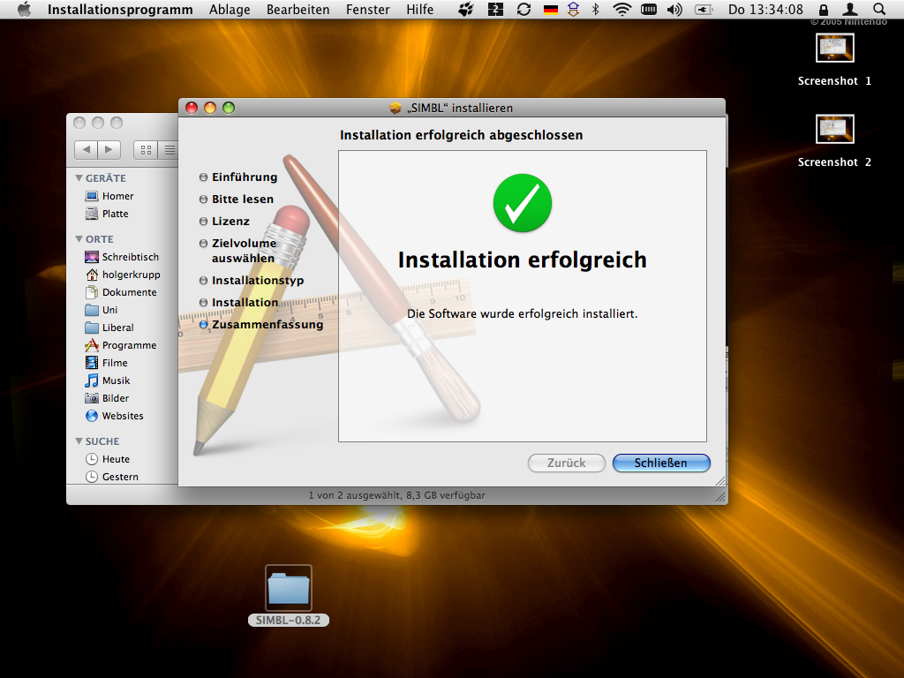Image resolution: width=904 pixels, height=678 pixels.
Task: Click Finder back navigation arrow
Action: pos(86,150)
